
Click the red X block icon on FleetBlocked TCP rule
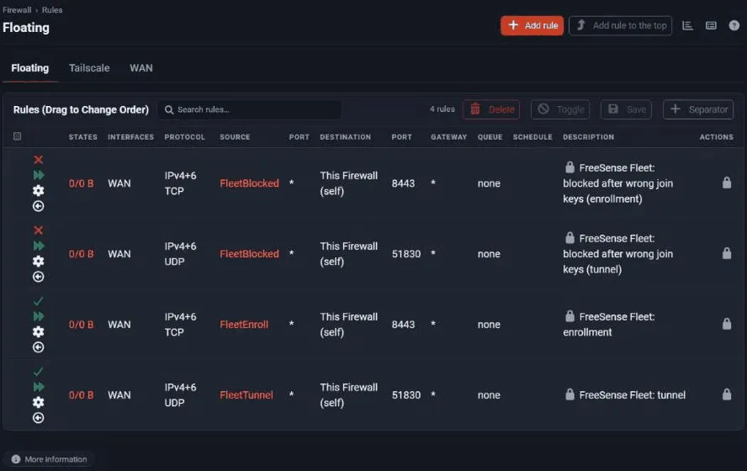[x=38, y=160]
